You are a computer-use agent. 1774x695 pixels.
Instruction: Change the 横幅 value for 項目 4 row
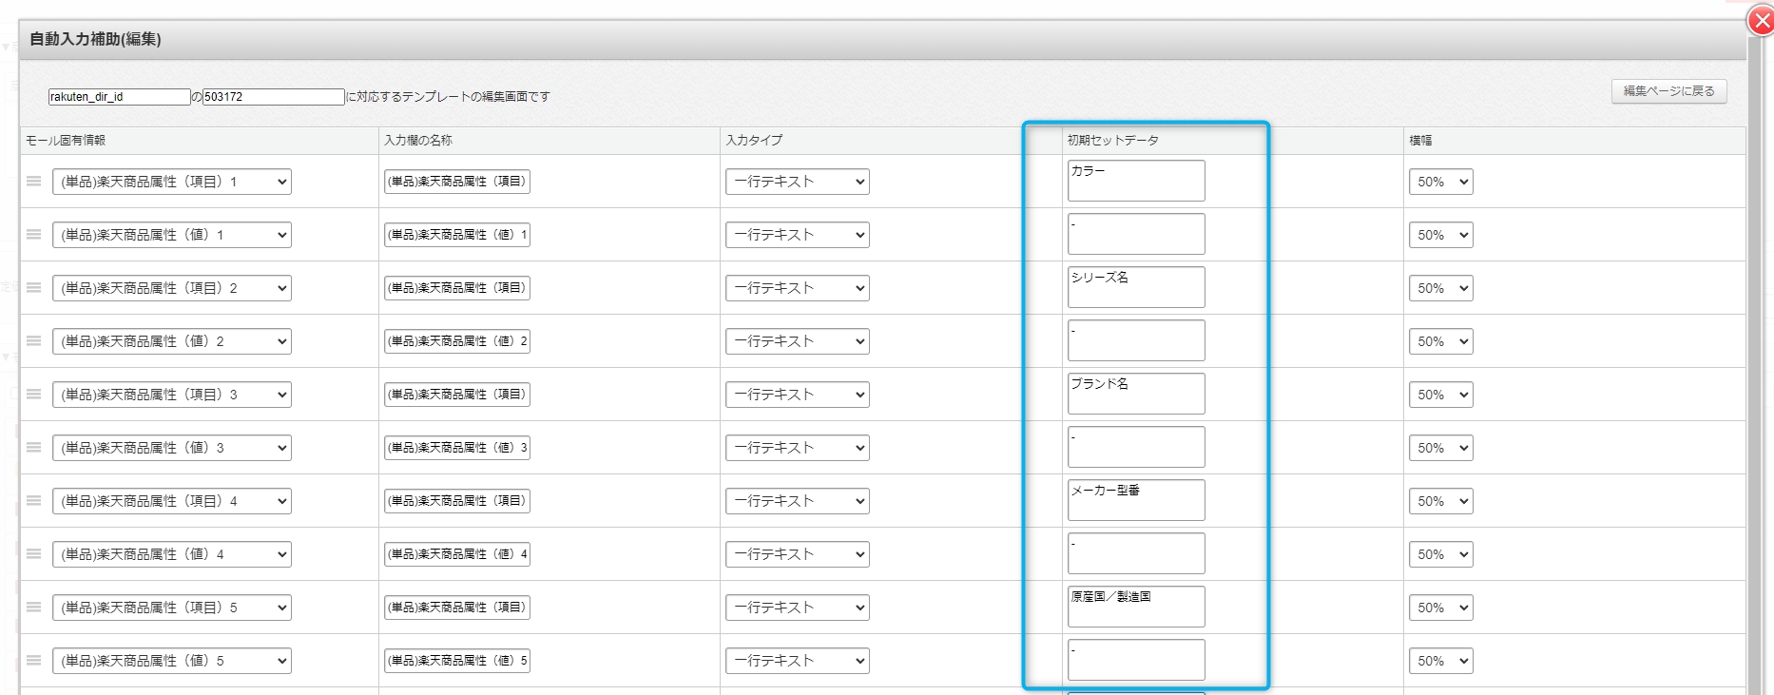click(1441, 501)
